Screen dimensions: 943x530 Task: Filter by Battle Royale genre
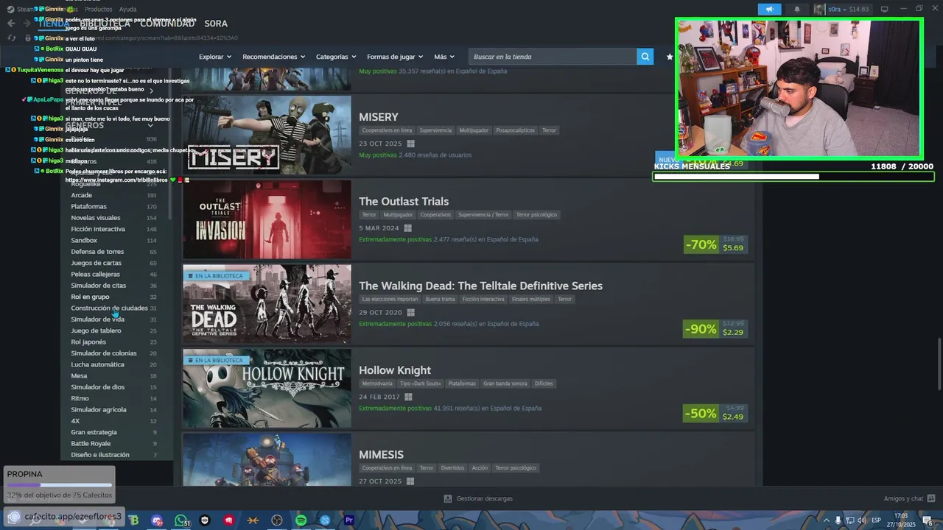[91, 443]
